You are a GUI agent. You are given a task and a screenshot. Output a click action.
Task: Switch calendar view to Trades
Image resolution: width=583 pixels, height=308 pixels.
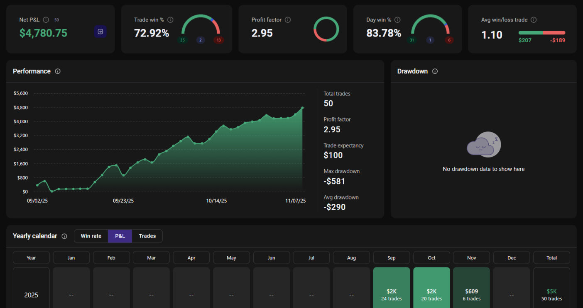(147, 236)
